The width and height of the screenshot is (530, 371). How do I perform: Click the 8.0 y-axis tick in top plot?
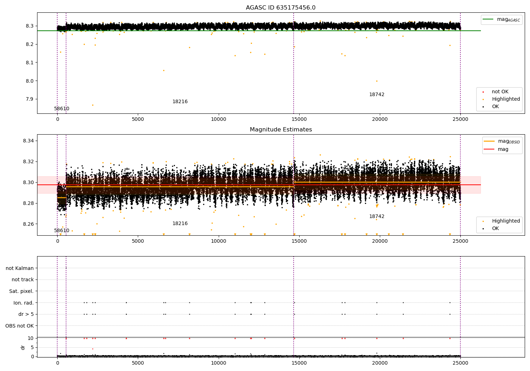30,81
